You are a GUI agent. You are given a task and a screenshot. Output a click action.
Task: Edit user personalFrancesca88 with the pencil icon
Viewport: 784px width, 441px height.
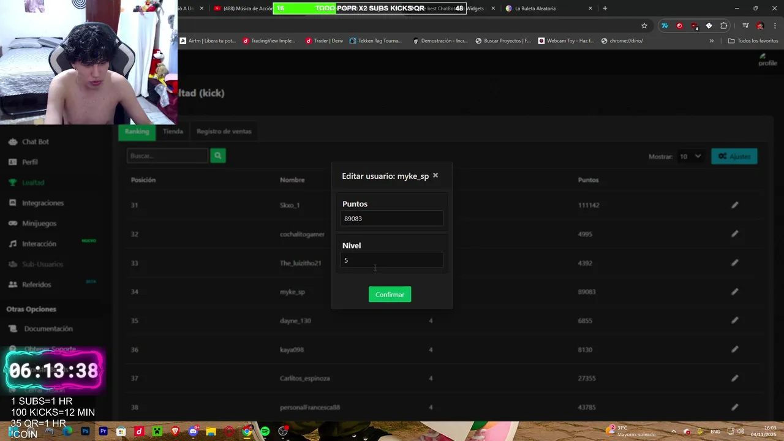click(x=735, y=407)
